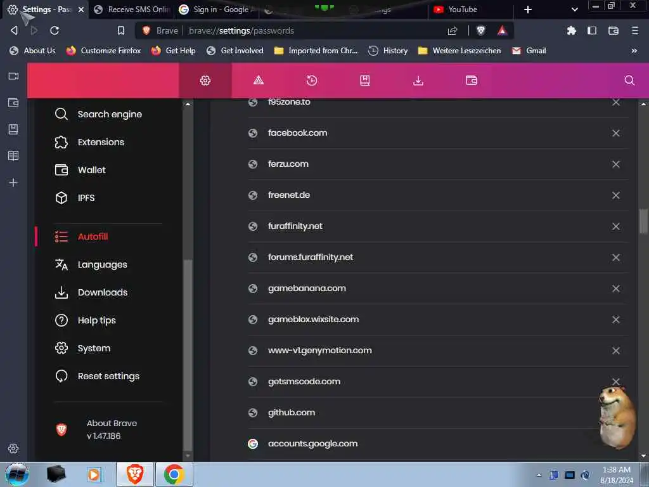Remove the forums.furaffinity.net password entry

(x=616, y=257)
